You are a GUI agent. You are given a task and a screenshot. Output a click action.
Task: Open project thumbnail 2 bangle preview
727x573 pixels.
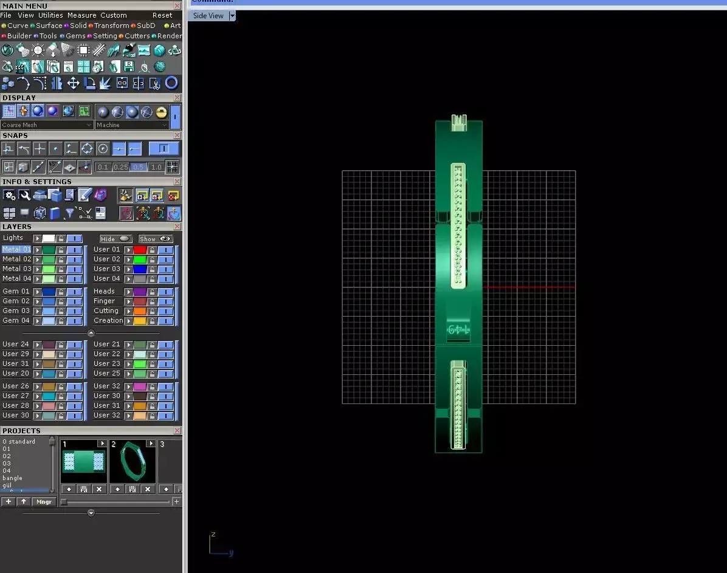point(132,462)
